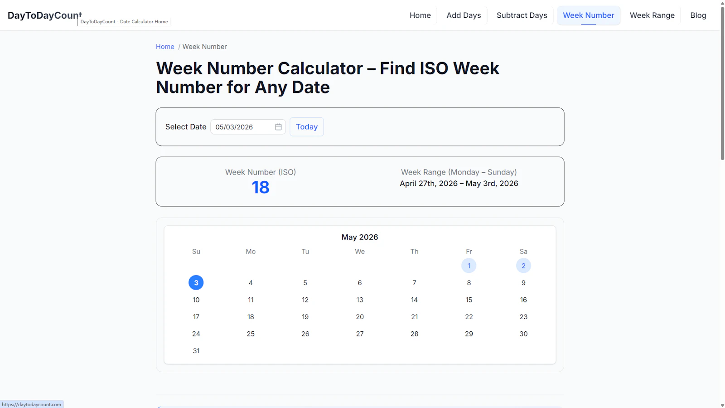Choose day 10 in May 2026
This screenshot has height=408, width=725.
coord(196,300)
